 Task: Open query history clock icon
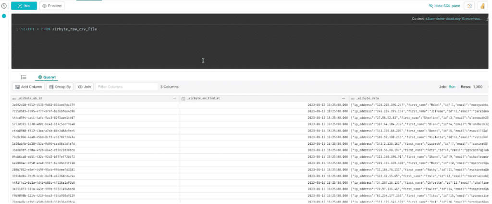[x=4, y=6]
